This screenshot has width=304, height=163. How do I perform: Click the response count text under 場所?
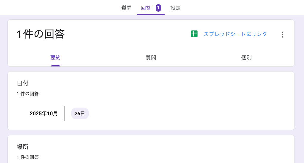(28, 157)
